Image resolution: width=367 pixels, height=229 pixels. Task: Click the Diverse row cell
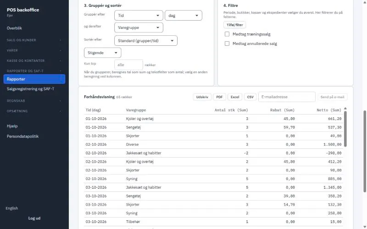coord(132,144)
